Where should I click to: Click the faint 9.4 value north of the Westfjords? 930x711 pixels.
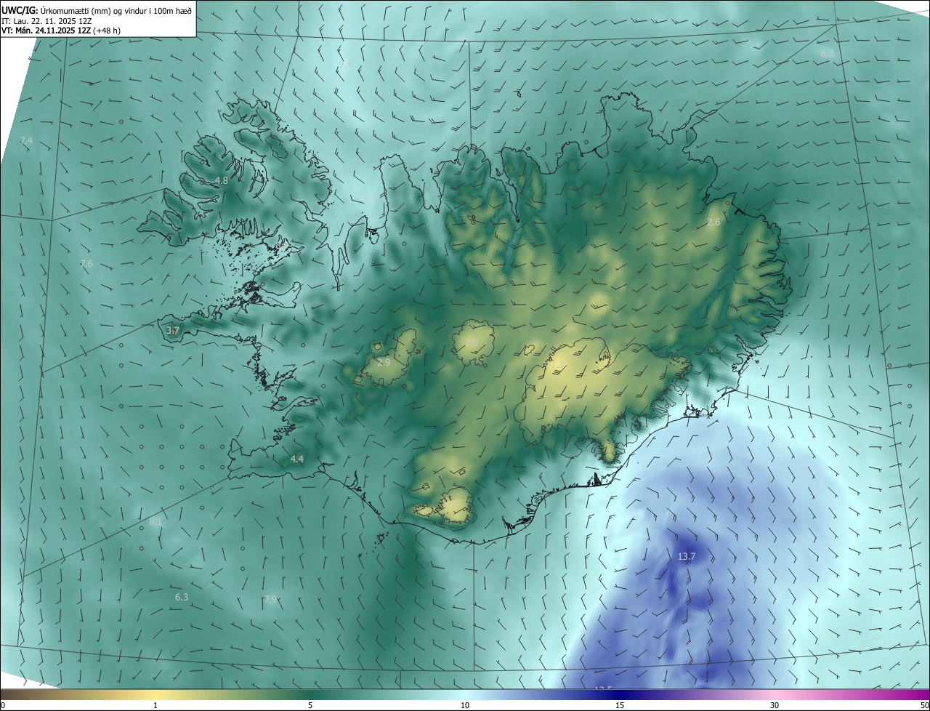[x=346, y=64]
